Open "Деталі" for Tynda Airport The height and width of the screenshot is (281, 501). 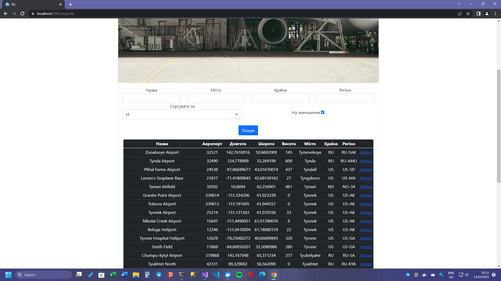coord(366,161)
